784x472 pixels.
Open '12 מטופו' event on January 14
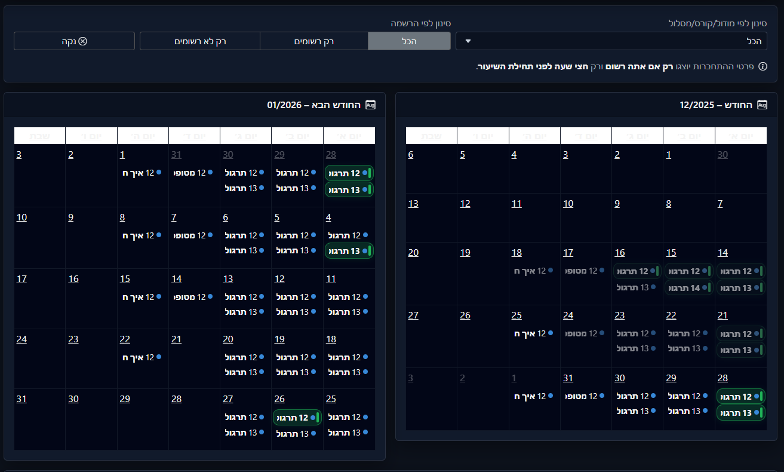point(194,297)
